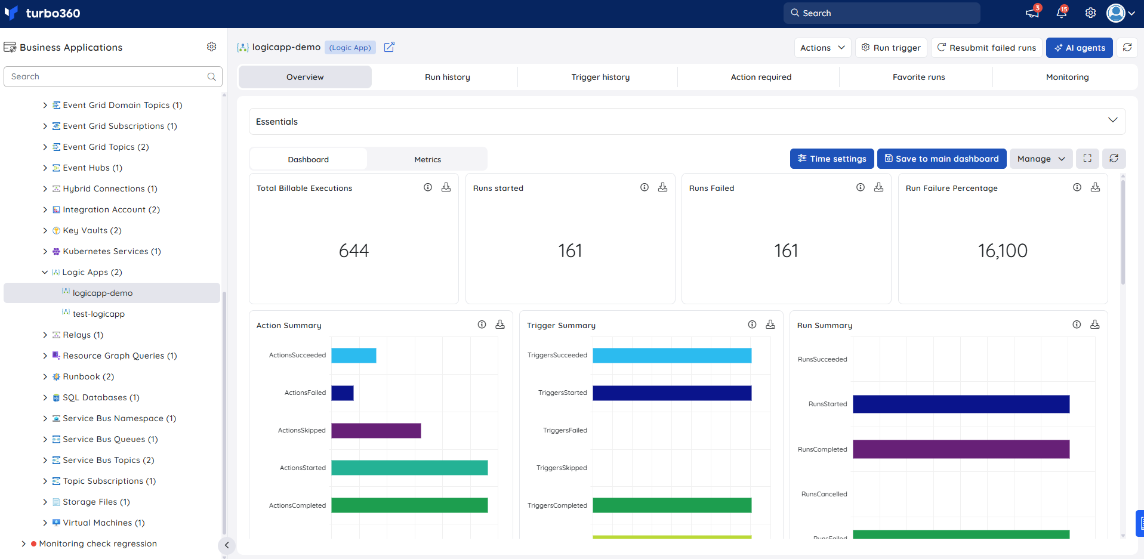The image size is (1144, 559).
Task: Open AI agents button
Action: [x=1079, y=48]
